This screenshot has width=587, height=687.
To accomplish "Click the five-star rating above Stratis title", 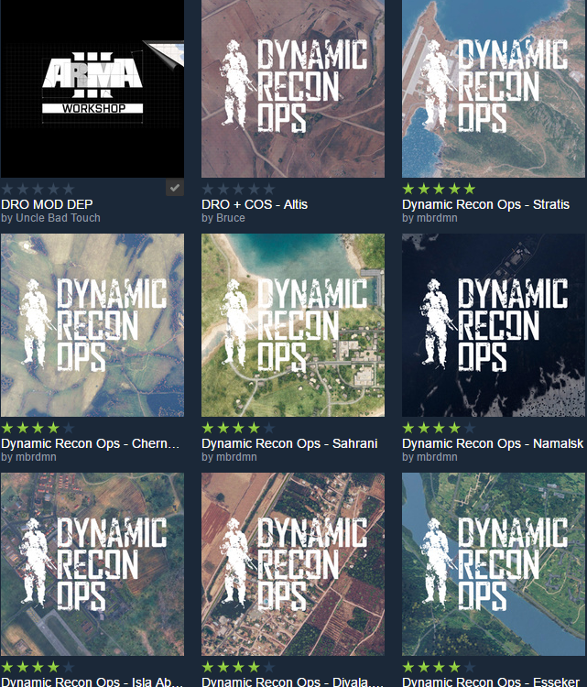I will point(439,189).
